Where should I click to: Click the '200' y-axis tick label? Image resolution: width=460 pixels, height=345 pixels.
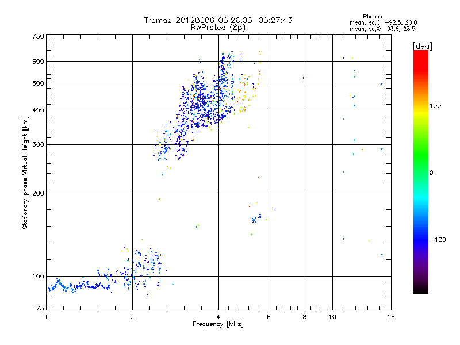click(x=39, y=193)
